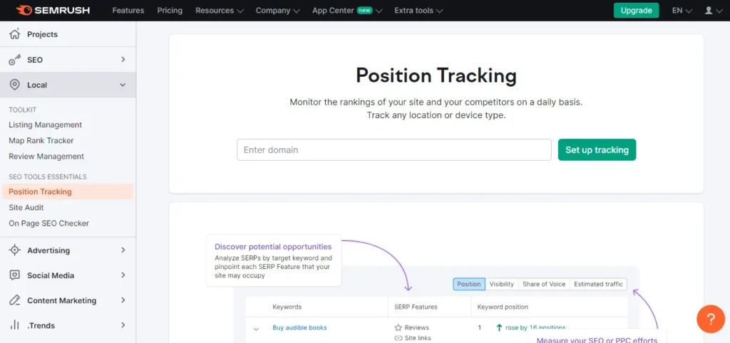Image resolution: width=730 pixels, height=343 pixels.
Task: Open the user profile icon
Action: click(x=709, y=10)
